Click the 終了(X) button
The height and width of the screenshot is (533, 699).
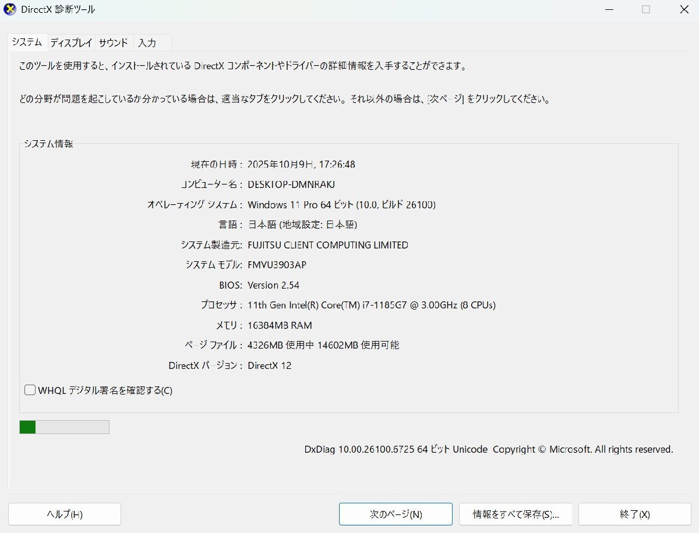click(635, 514)
